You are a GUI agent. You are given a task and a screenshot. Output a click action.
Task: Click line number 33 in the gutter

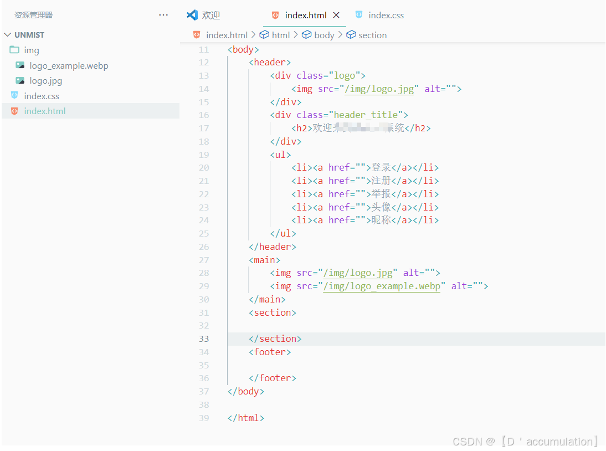pyautogui.click(x=204, y=339)
